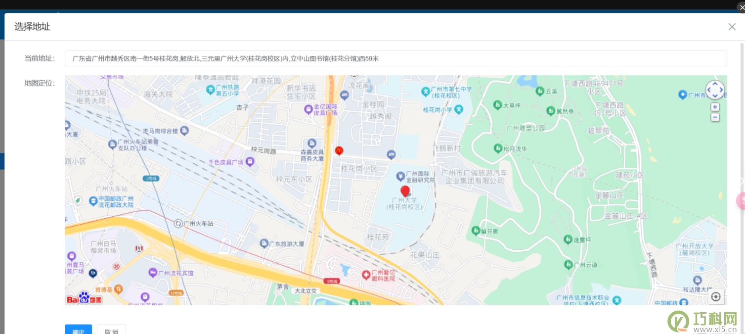The height and width of the screenshot is (334, 745).
Task: Click the 建苑小区 map label
Action: 630,175
